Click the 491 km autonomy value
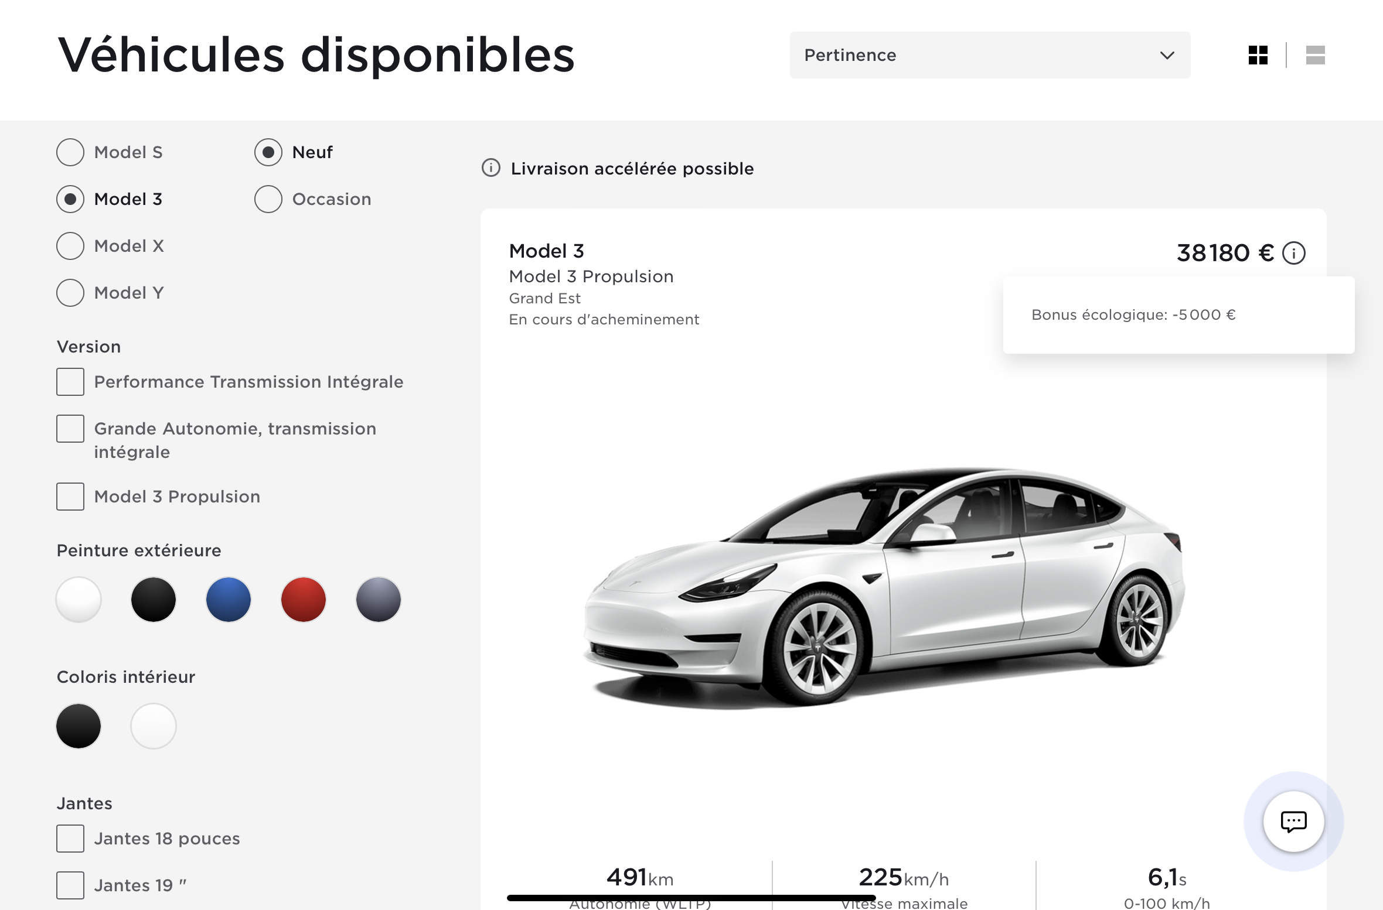Image resolution: width=1383 pixels, height=910 pixels. coord(640,877)
